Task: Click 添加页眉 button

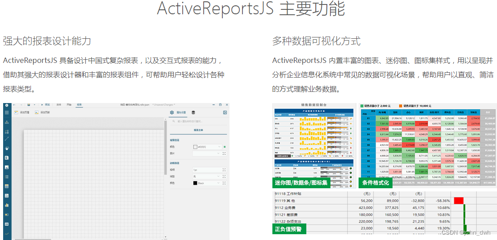Action: [x=21, y=112]
